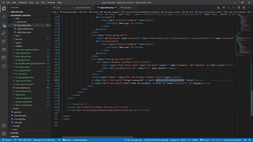Open auth-reset-password.html file
The image size is (253, 142).
(27, 50)
